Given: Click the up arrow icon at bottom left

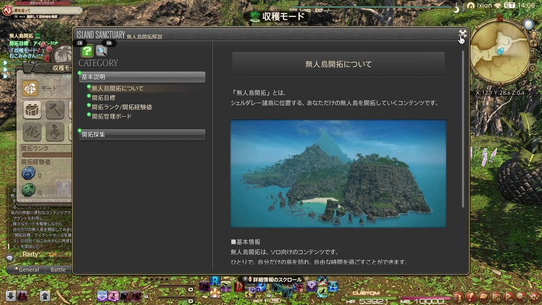Looking at the screenshot, I should click(45, 296).
